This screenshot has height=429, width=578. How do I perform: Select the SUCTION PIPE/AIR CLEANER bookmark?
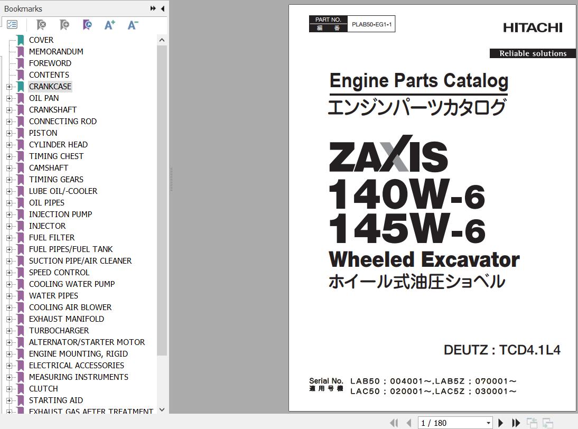click(80, 260)
